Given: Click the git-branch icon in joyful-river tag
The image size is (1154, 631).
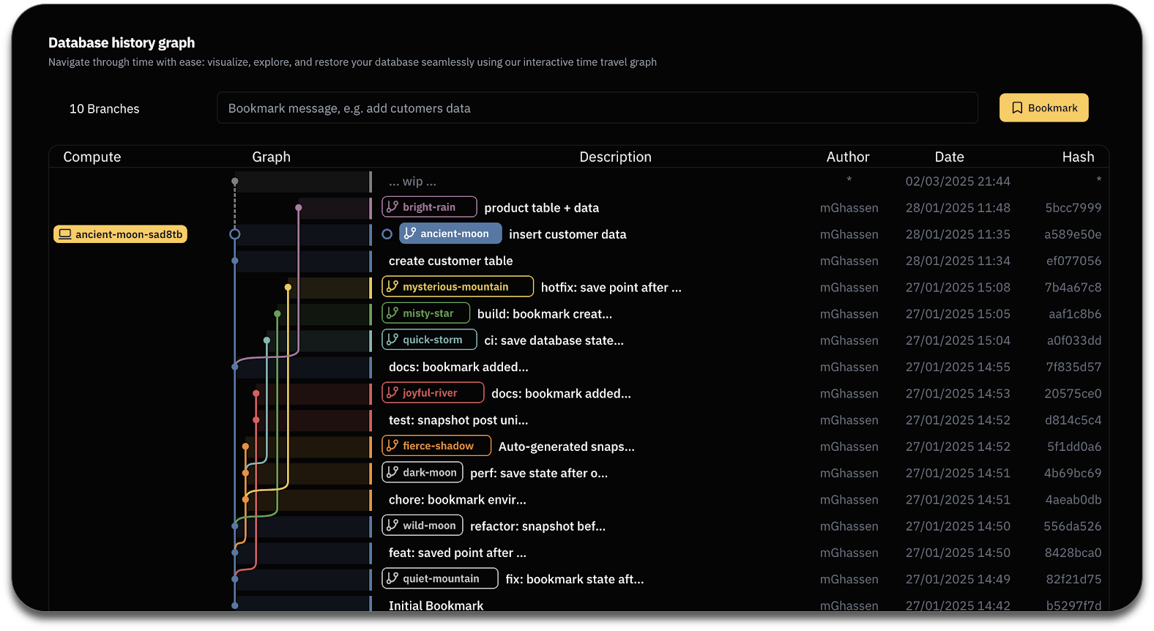Looking at the screenshot, I should [392, 393].
